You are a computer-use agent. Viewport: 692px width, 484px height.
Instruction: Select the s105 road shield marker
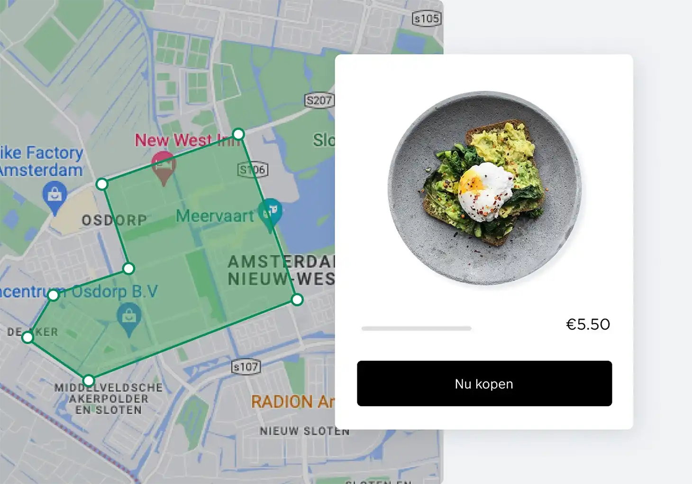click(427, 19)
